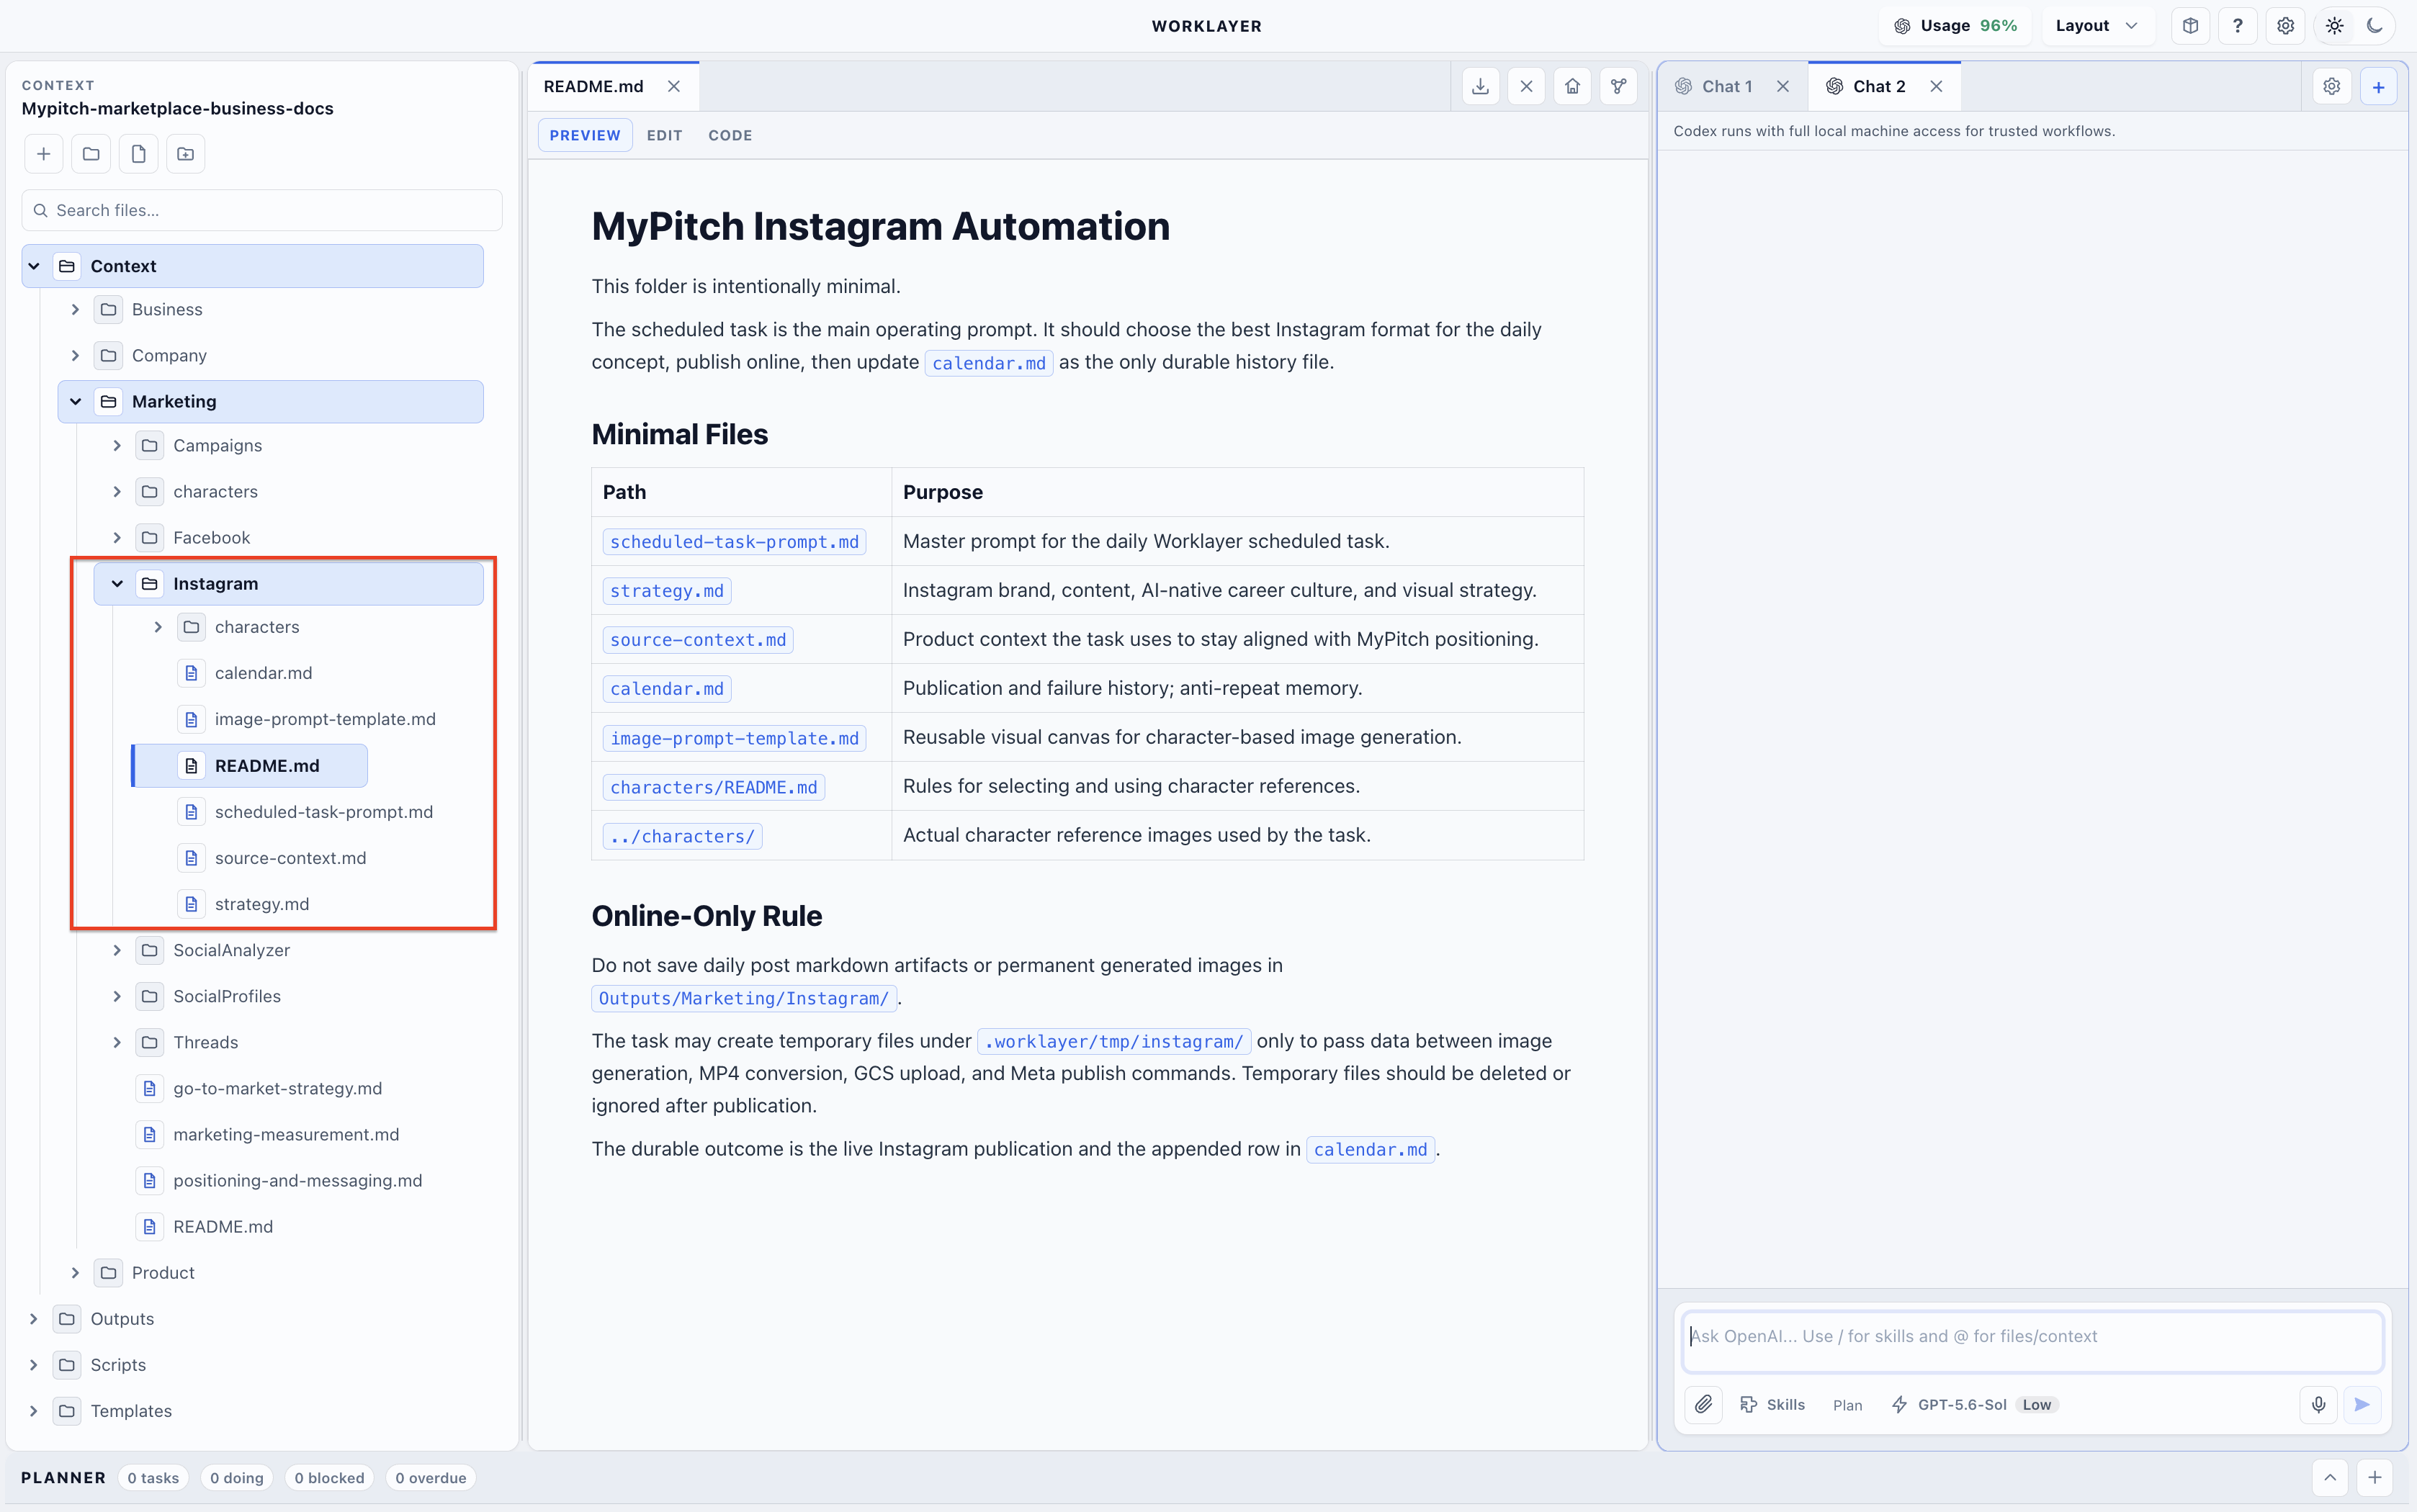Click the new folder icon in Context toolbar
This screenshot has height=1512, width=2417.
pyautogui.click(x=91, y=154)
